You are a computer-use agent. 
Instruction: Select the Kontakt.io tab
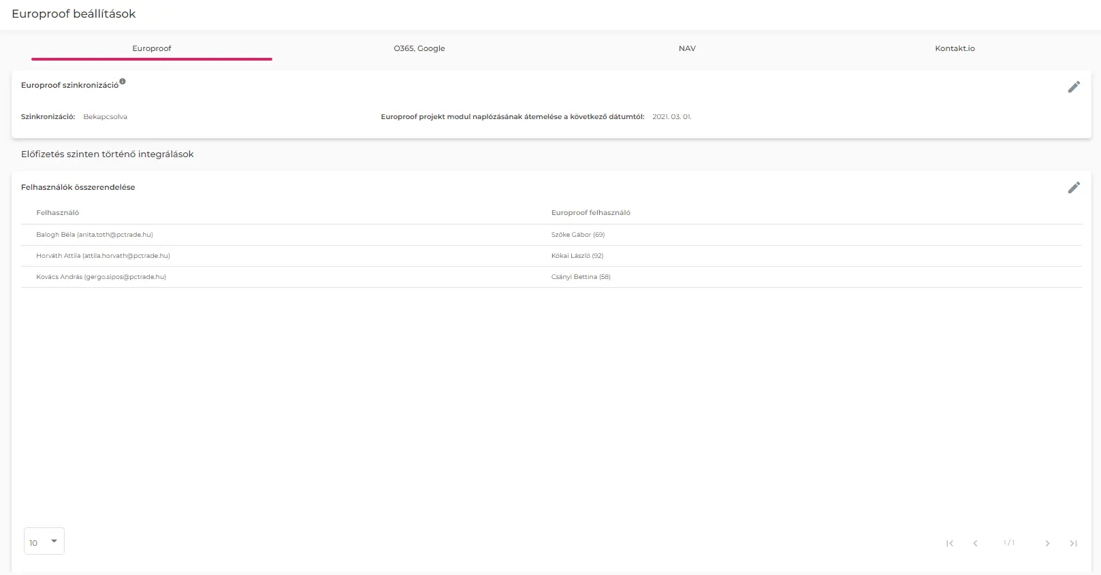coord(955,48)
